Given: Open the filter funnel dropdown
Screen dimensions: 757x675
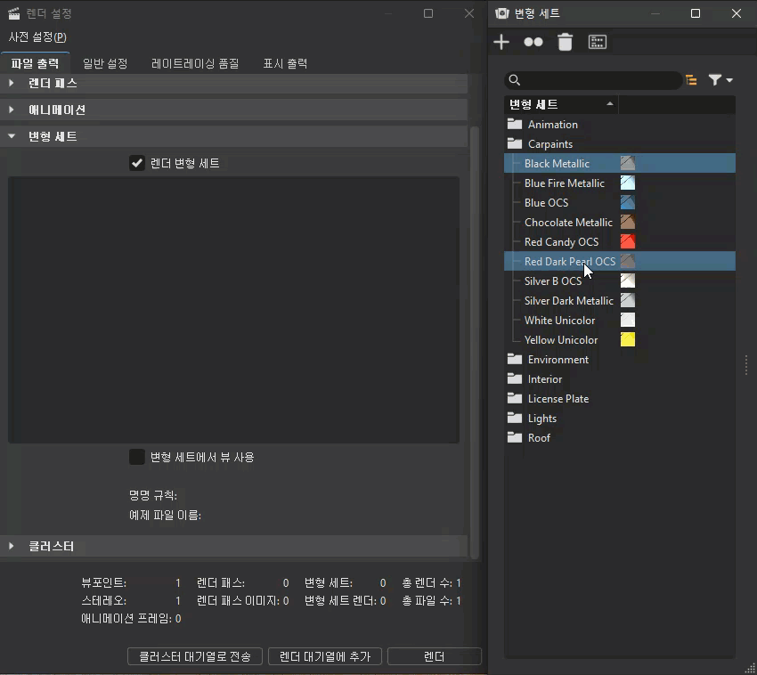Looking at the screenshot, I should (720, 80).
